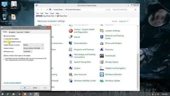Open Programs and Features
170x96 pixels.
[x=81, y=50]
